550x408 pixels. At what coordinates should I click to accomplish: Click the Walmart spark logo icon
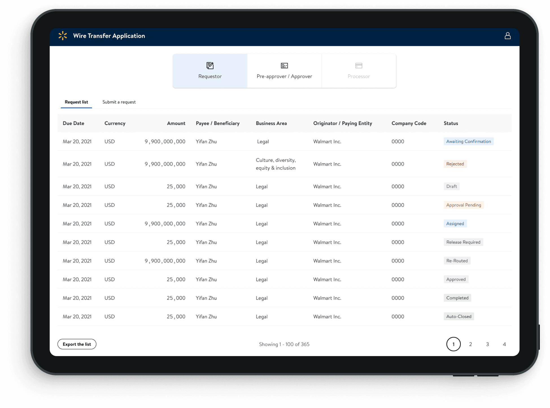click(63, 36)
